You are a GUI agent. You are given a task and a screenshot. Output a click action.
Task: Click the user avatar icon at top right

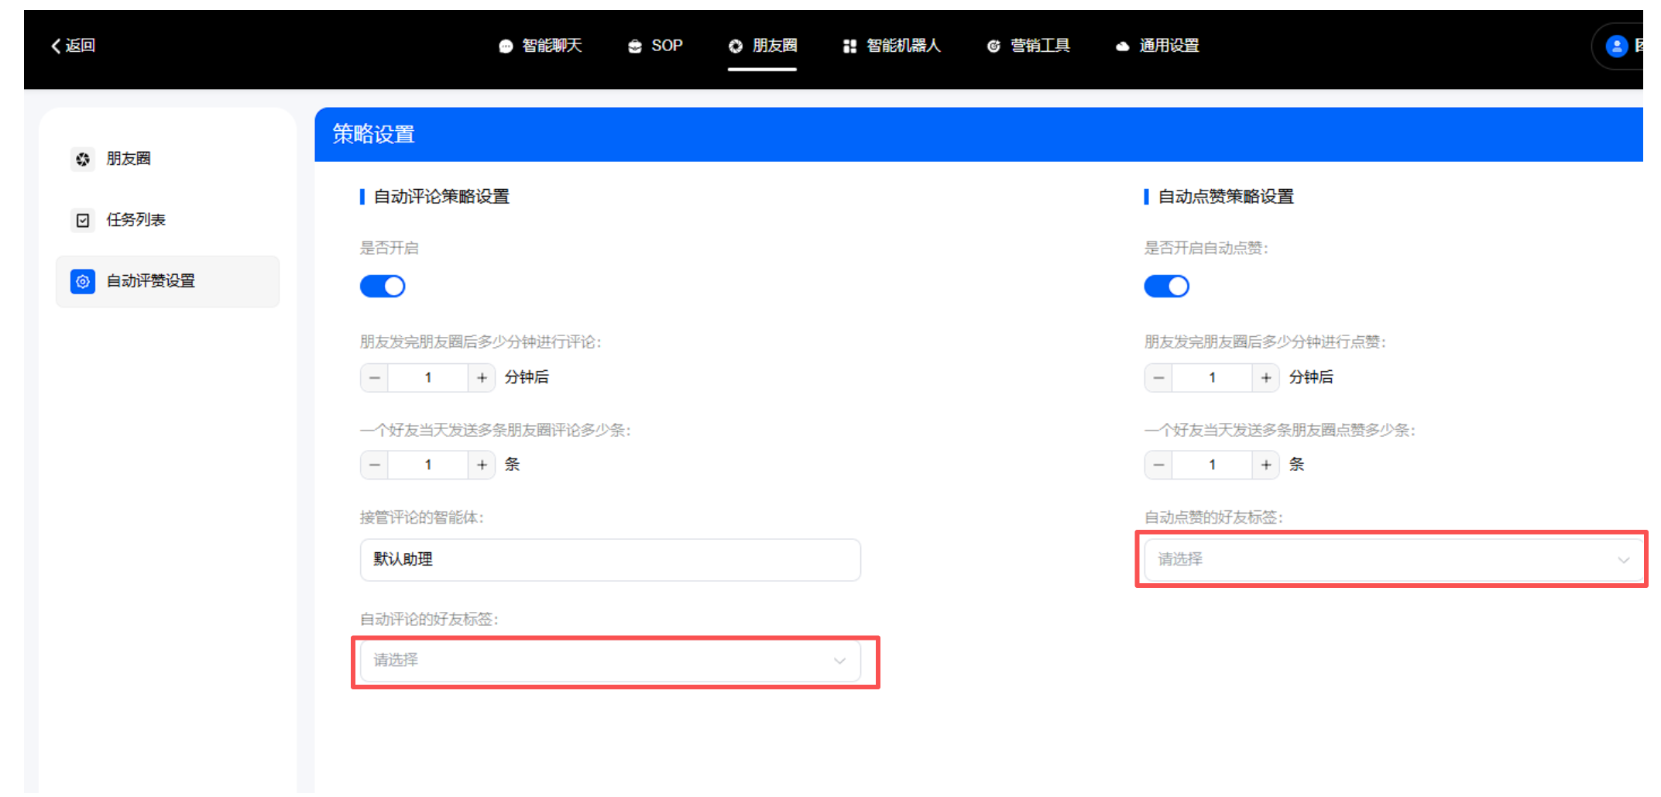pos(1616,46)
